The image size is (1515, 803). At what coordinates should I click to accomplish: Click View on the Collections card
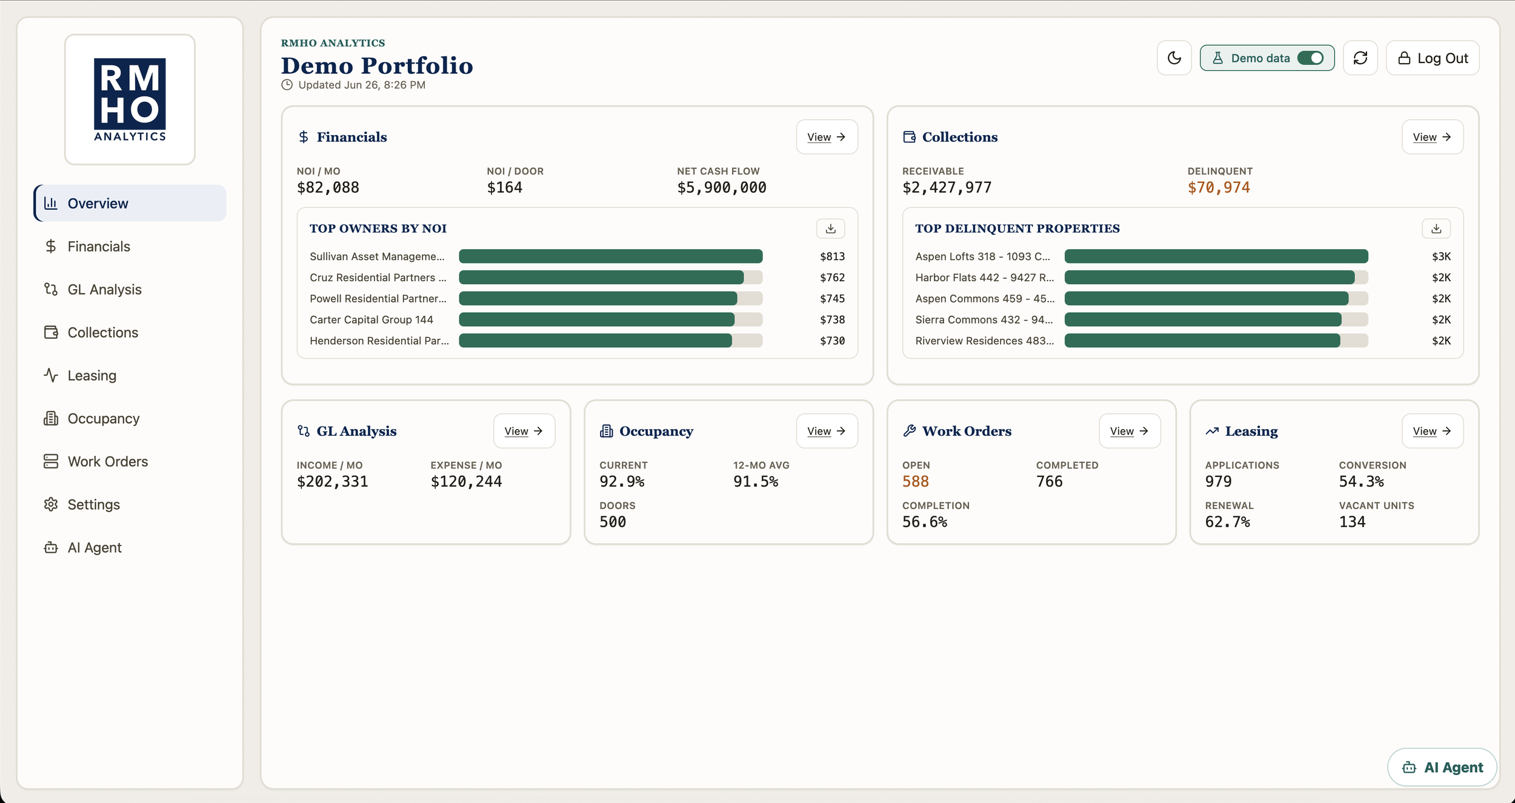1432,137
